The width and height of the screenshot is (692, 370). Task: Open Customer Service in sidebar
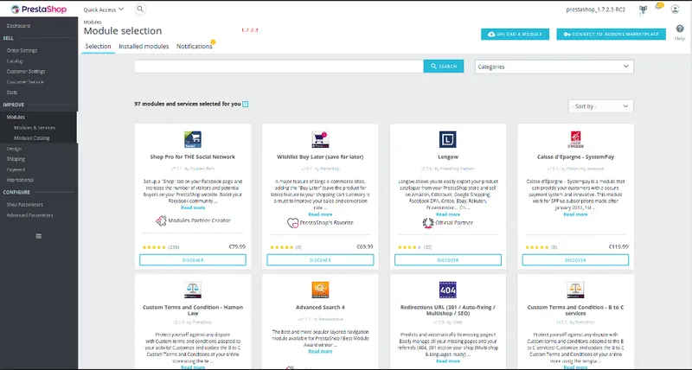coord(25,82)
